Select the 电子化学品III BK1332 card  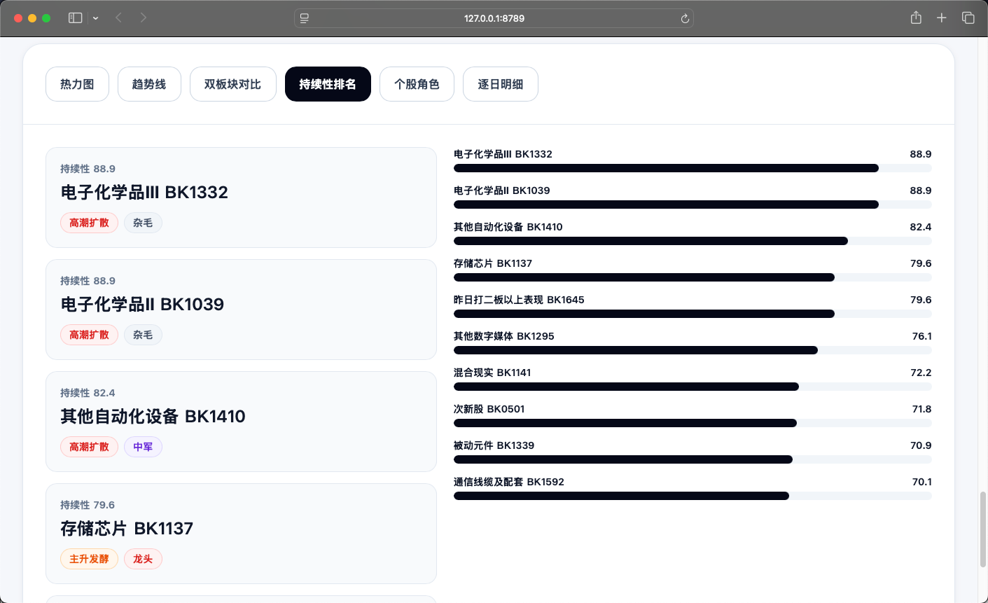tap(241, 197)
